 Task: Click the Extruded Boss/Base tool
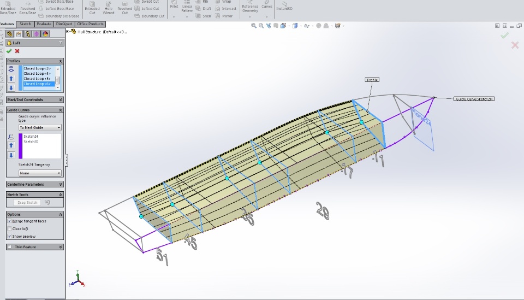(8, 7)
